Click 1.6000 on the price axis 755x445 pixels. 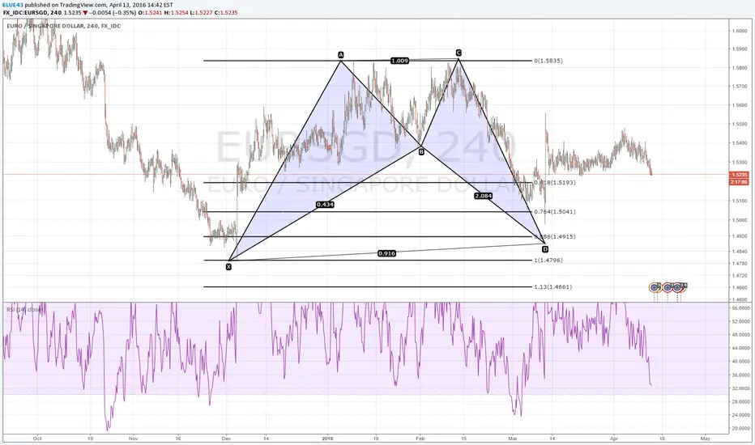(739, 31)
